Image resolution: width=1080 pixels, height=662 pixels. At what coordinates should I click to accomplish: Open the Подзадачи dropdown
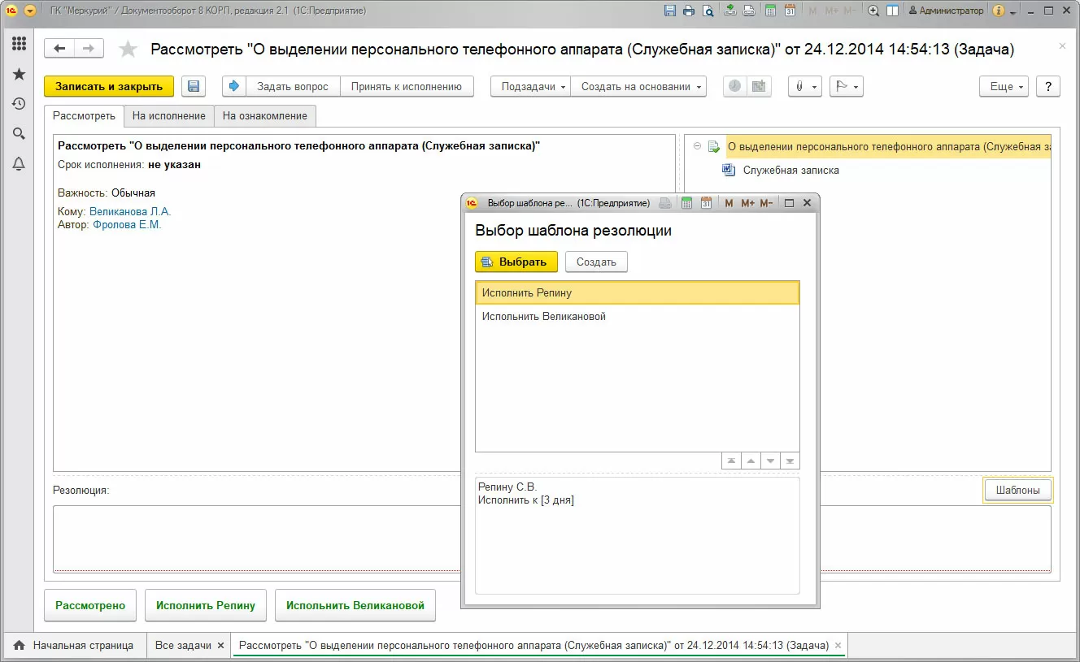pos(530,86)
